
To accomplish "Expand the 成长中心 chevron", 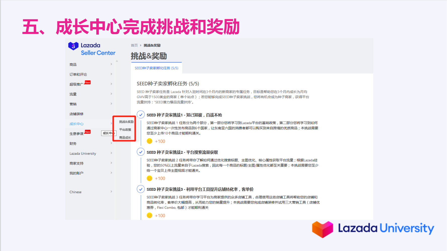I will (x=111, y=123).
